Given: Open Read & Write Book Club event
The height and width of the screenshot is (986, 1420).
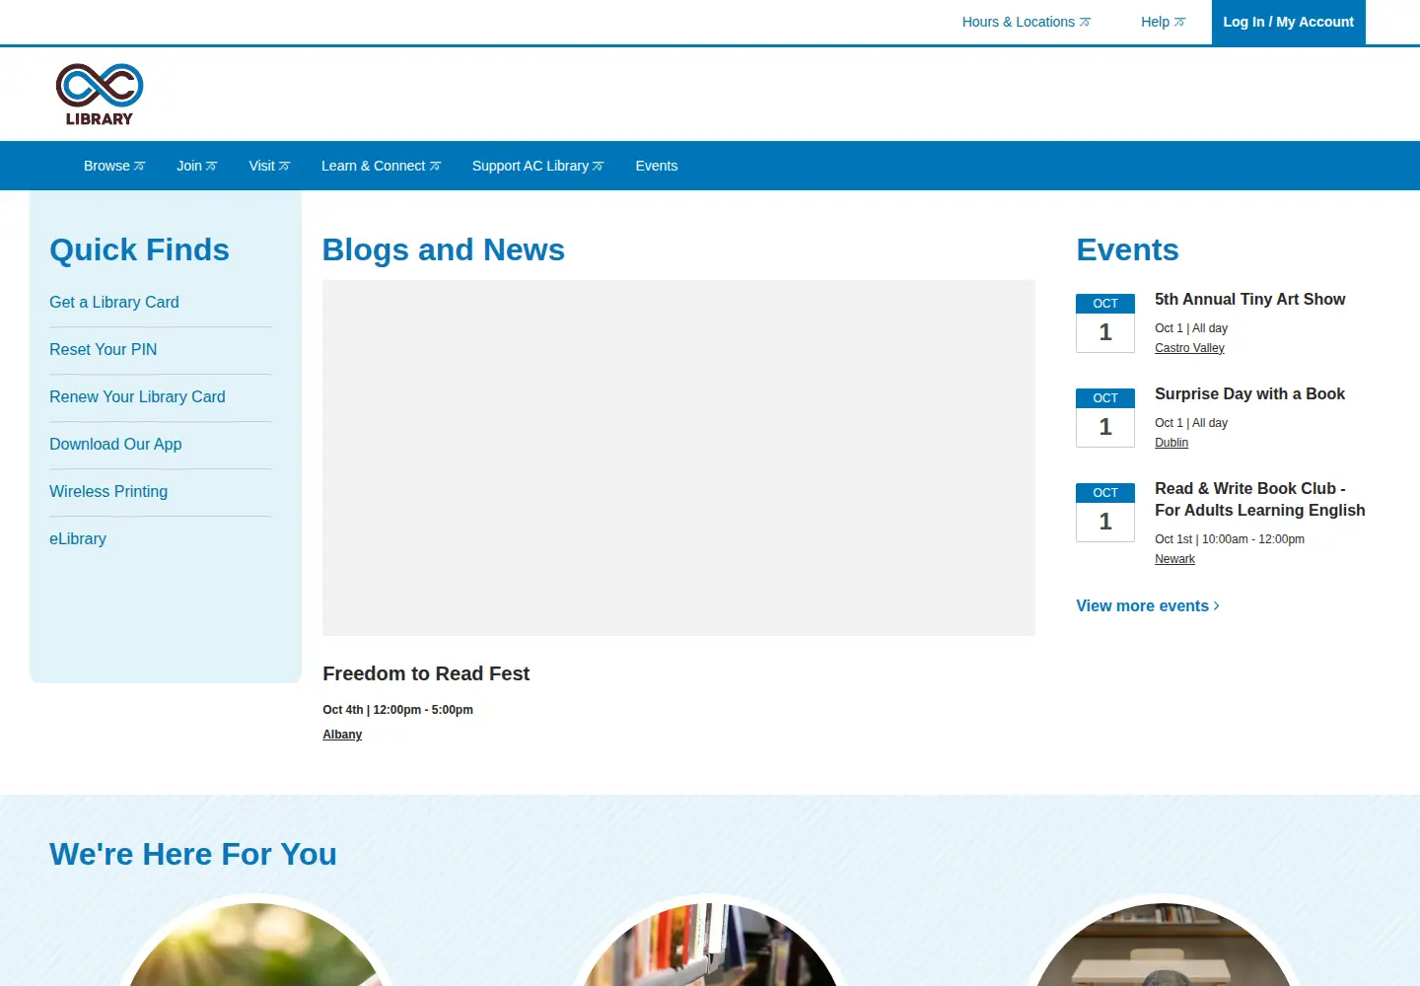Looking at the screenshot, I should pyautogui.click(x=1260, y=499).
